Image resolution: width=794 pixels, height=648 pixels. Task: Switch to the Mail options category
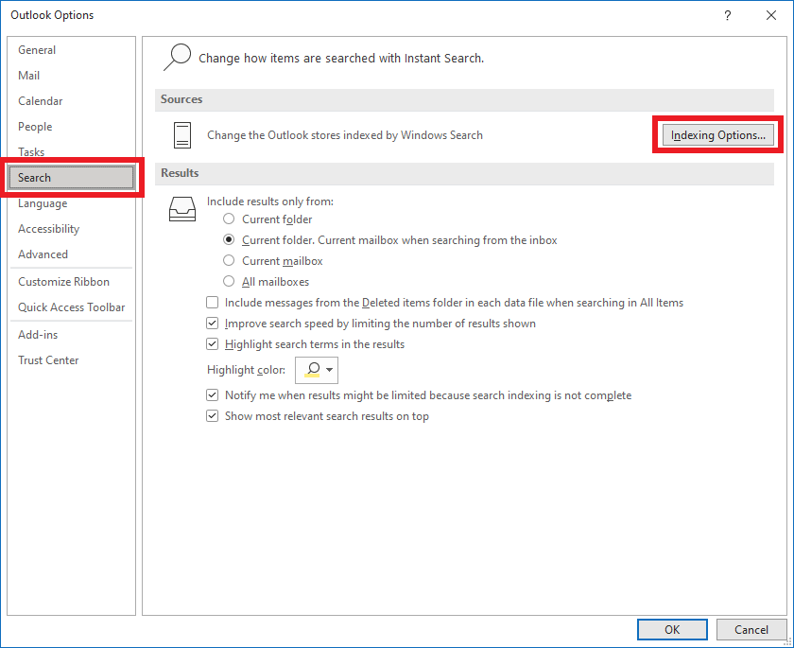72,76
